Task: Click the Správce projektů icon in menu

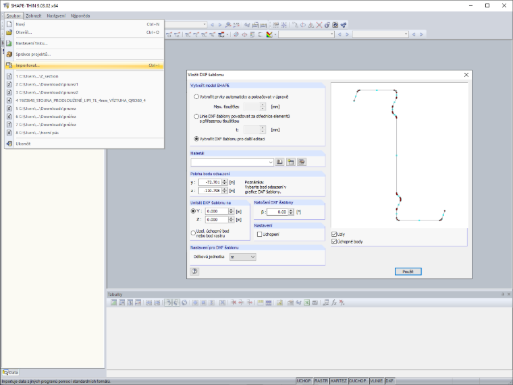Action: tap(9, 54)
